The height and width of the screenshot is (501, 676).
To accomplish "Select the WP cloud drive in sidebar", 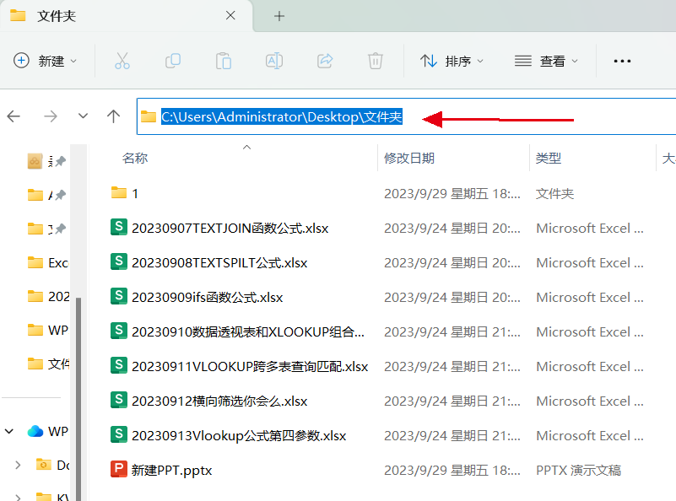I will 47,431.
